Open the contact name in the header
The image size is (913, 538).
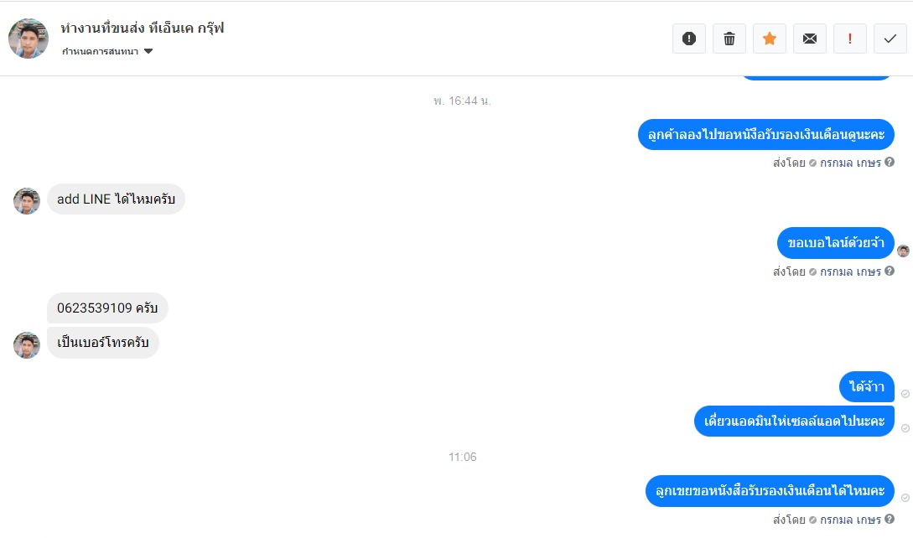142,28
